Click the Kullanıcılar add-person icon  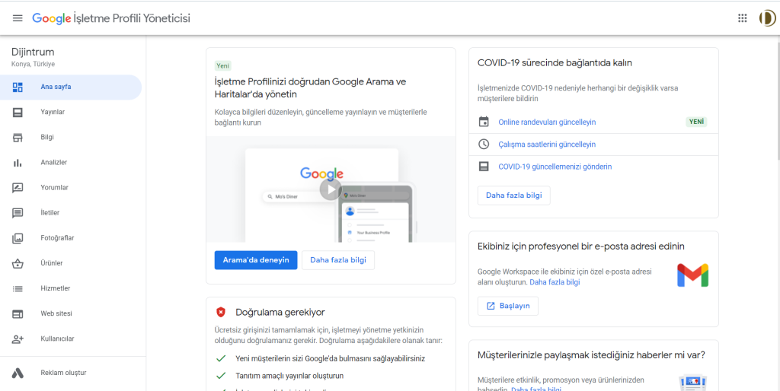[18, 339]
